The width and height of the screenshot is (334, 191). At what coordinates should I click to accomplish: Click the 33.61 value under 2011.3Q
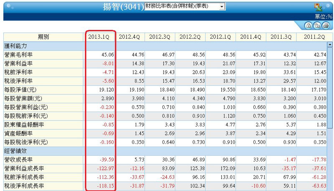(289, 72)
